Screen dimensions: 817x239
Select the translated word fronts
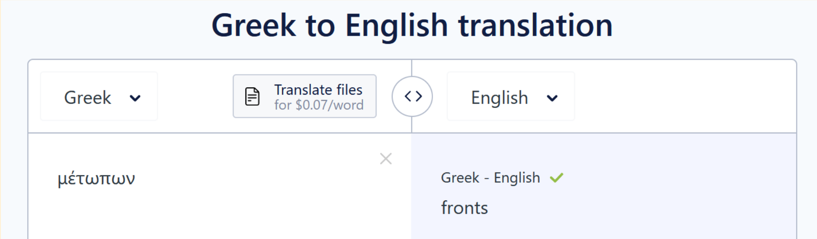click(464, 208)
